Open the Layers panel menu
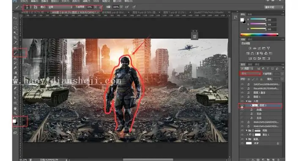 [x=283, y=65]
